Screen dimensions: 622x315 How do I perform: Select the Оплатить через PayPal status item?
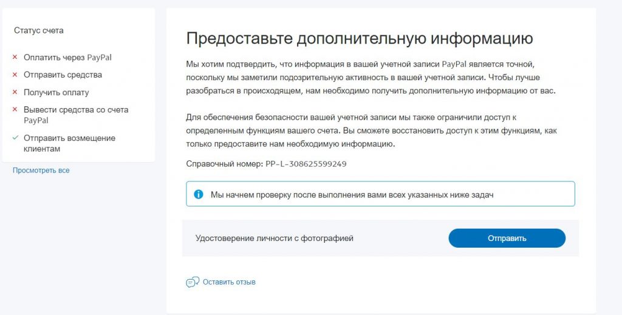[67, 58]
